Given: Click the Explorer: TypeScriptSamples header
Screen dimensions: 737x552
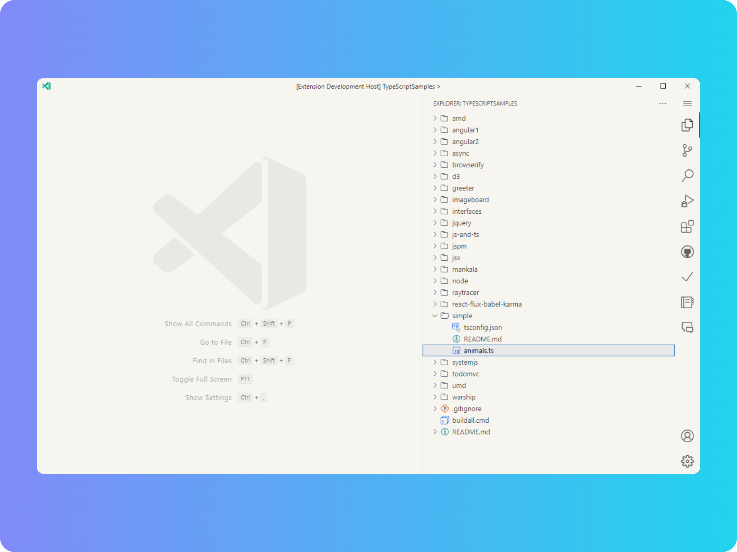Looking at the screenshot, I should coord(475,104).
